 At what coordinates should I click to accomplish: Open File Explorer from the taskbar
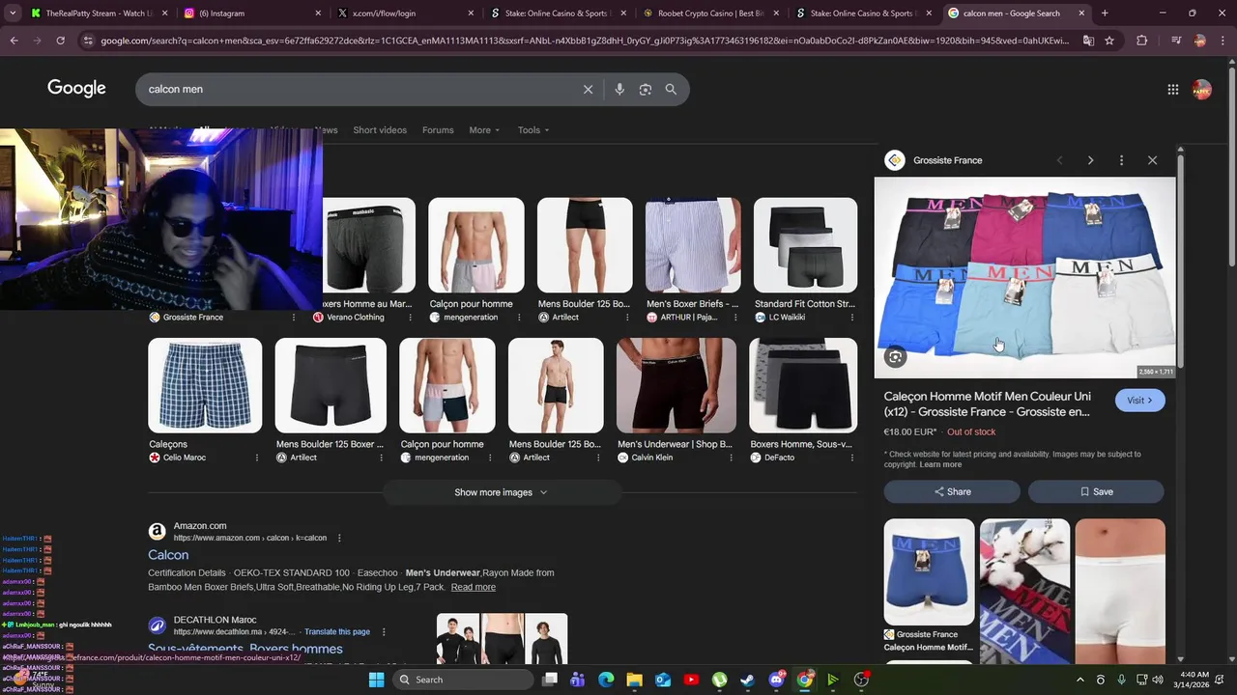634,680
